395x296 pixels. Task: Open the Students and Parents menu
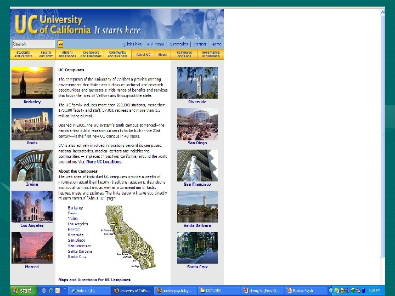pos(23,54)
